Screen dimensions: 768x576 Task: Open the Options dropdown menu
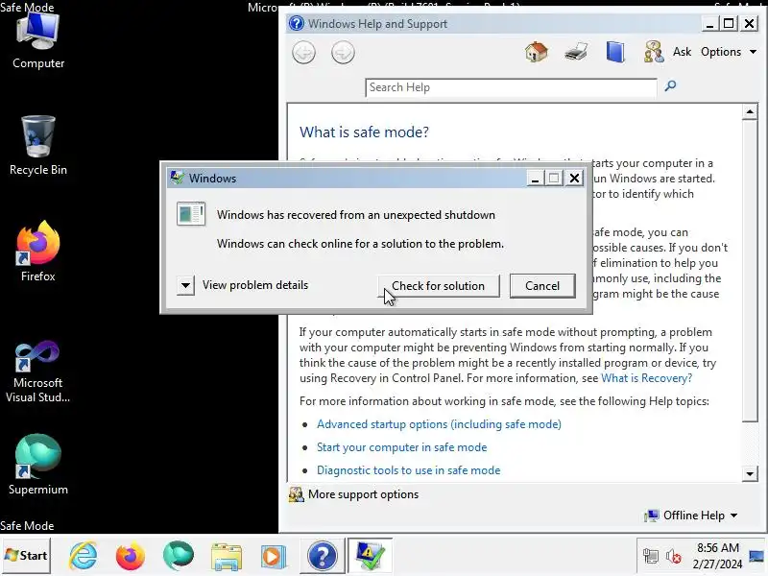[x=729, y=52]
